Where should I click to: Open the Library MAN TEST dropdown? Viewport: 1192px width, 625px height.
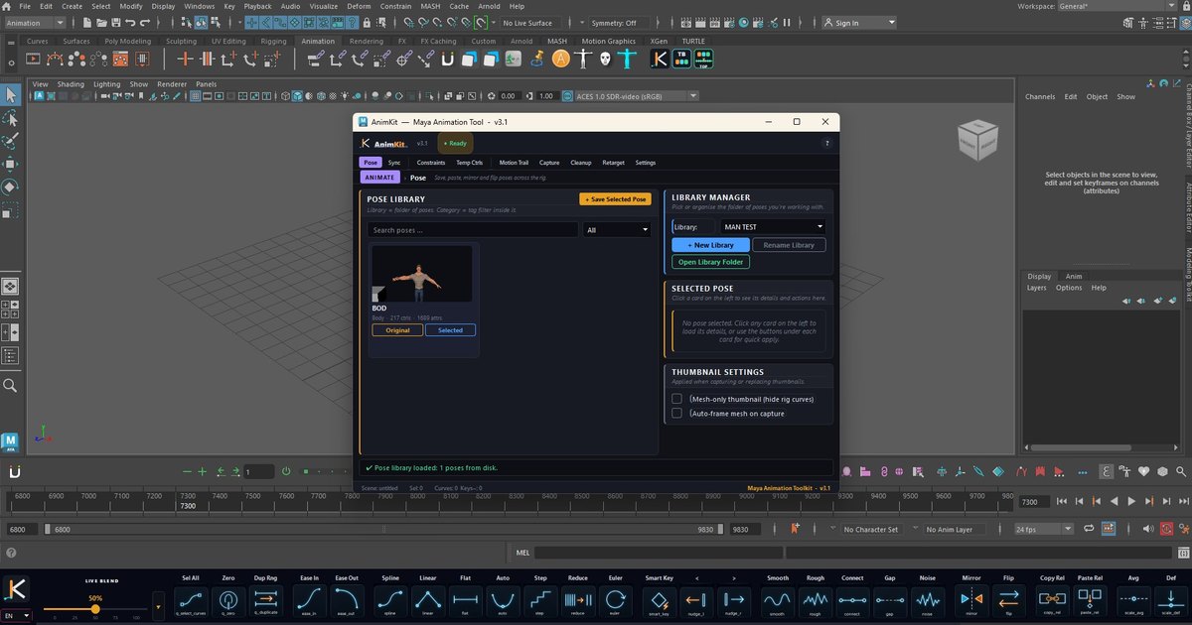tap(774, 227)
